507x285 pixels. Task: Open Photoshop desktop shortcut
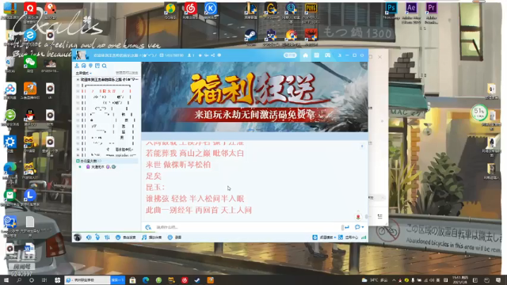[x=391, y=10]
